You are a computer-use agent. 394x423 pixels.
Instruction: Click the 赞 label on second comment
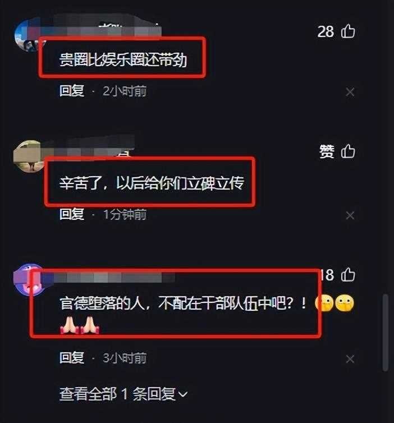coord(327,151)
